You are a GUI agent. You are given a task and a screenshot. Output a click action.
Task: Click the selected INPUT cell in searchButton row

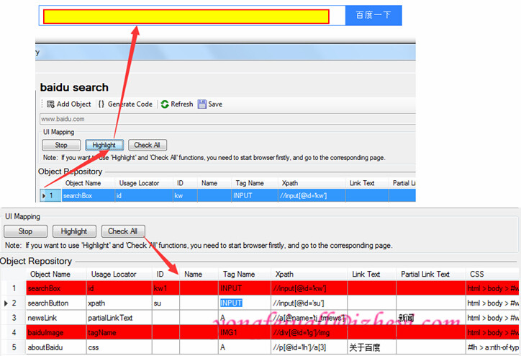point(245,303)
